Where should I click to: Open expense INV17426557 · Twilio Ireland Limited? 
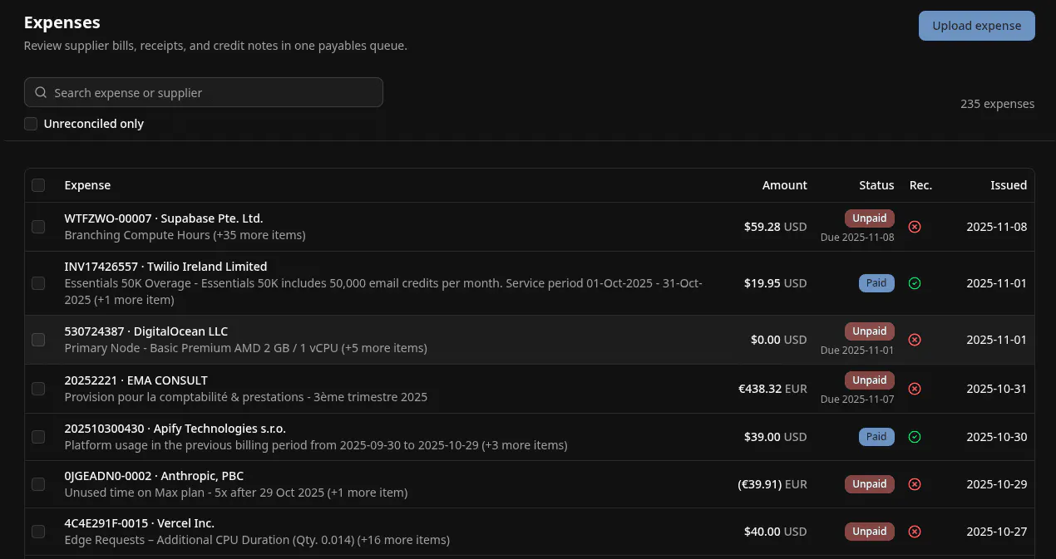coord(165,267)
